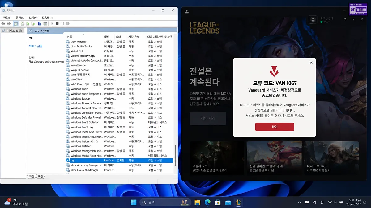This screenshot has width=371, height=208.
Task: Select the Windows Installer service
Action: coord(119,146)
